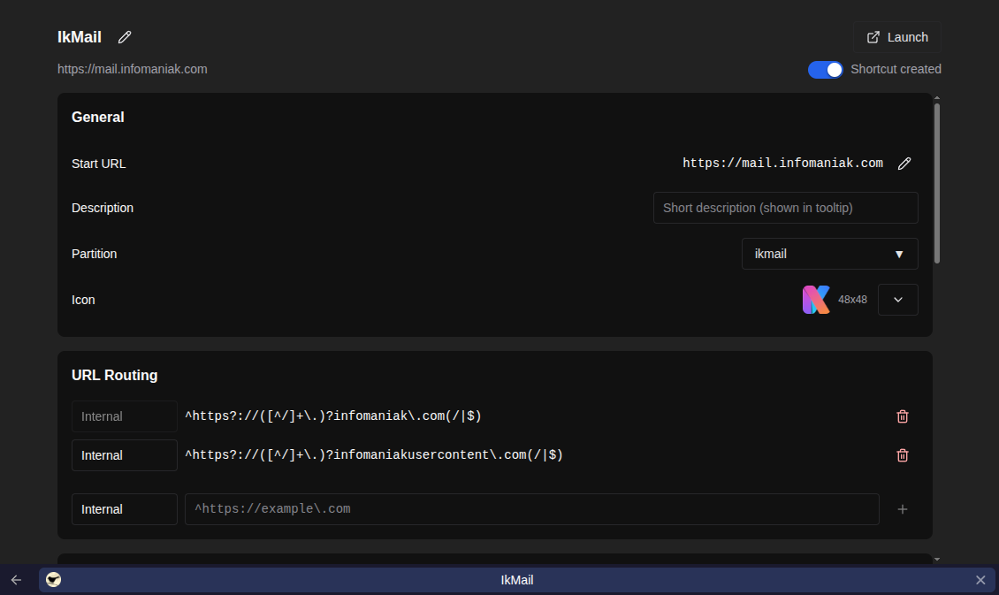Focus the Description input field
999x595 pixels.
pos(785,208)
